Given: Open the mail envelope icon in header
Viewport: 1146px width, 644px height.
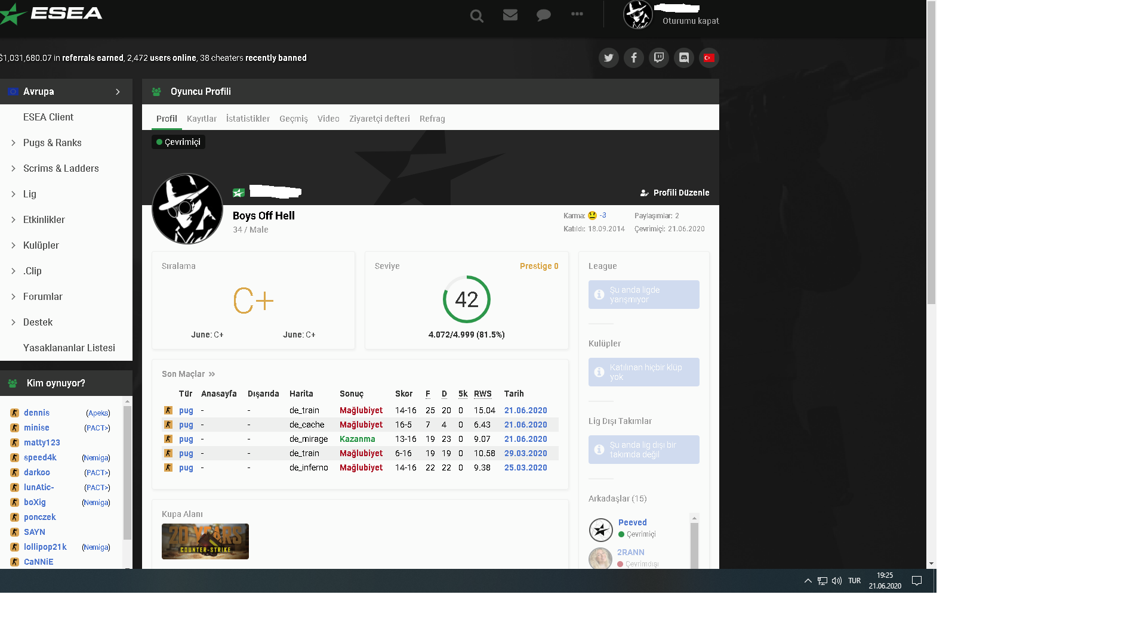Looking at the screenshot, I should [x=510, y=15].
